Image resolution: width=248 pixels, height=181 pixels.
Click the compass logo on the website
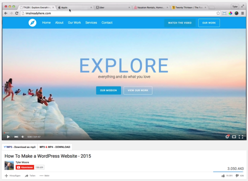coord(32,23)
